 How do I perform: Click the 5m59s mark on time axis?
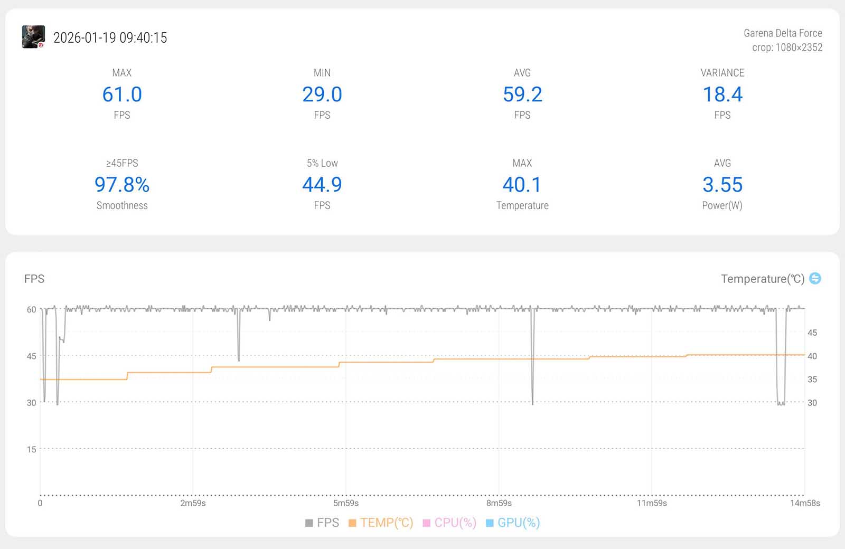tap(346, 503)
